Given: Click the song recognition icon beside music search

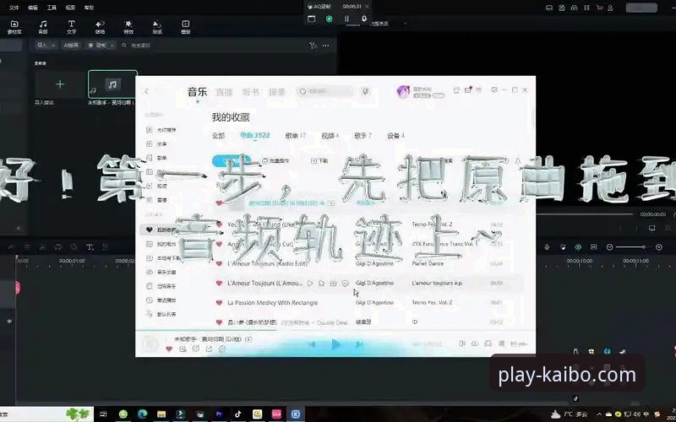Looking at the screenshot, I should (x=366, y=91).
